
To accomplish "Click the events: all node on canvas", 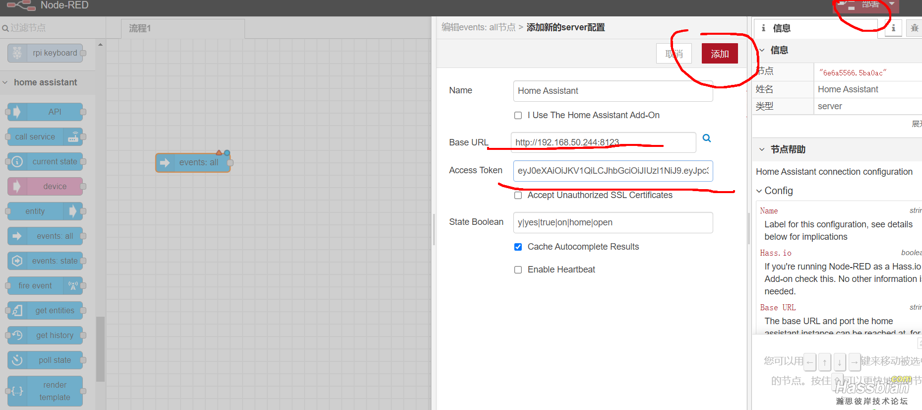I will click(193, 162).
